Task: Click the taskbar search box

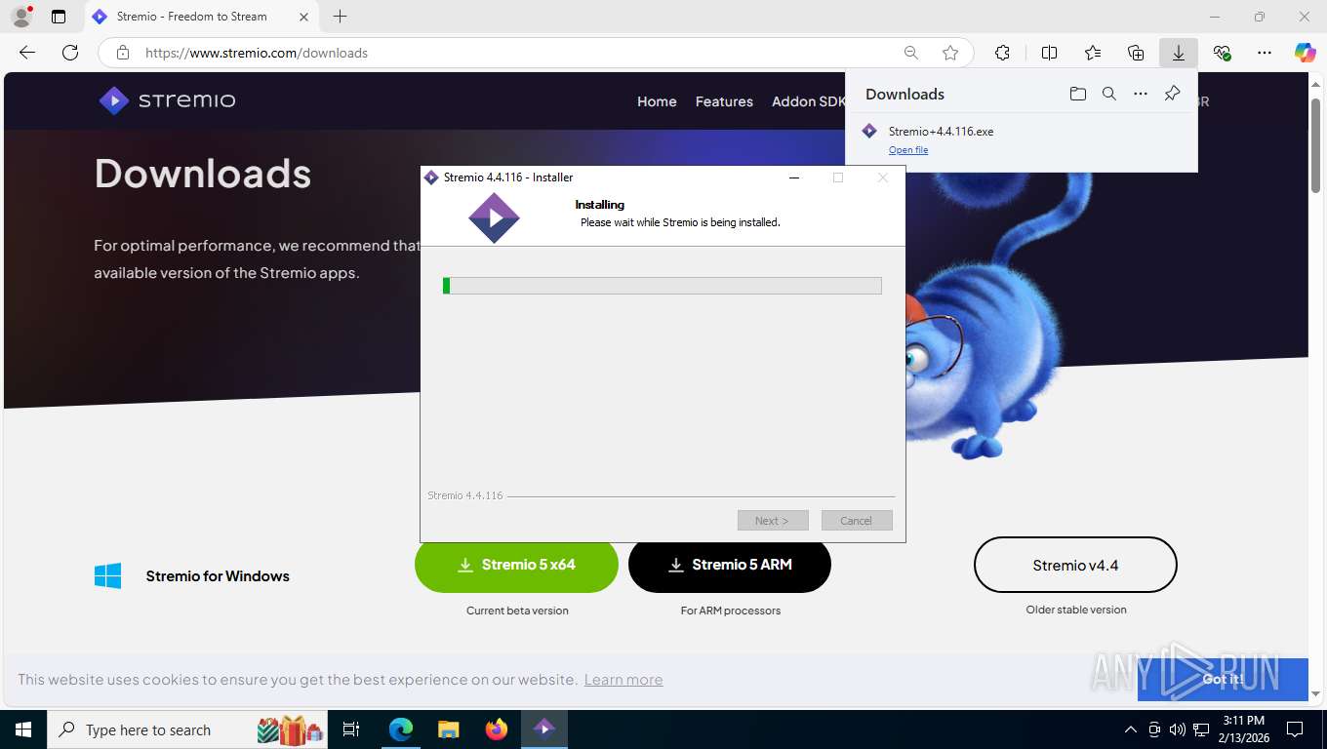Action: (x=188, y=729)
